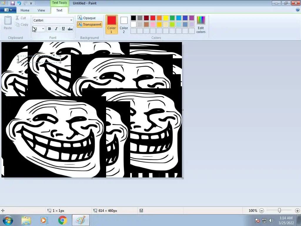The width and height of the screenshot is (301, 226).
Task: Open the Edit colors dialog
Action: click(201, 24)
